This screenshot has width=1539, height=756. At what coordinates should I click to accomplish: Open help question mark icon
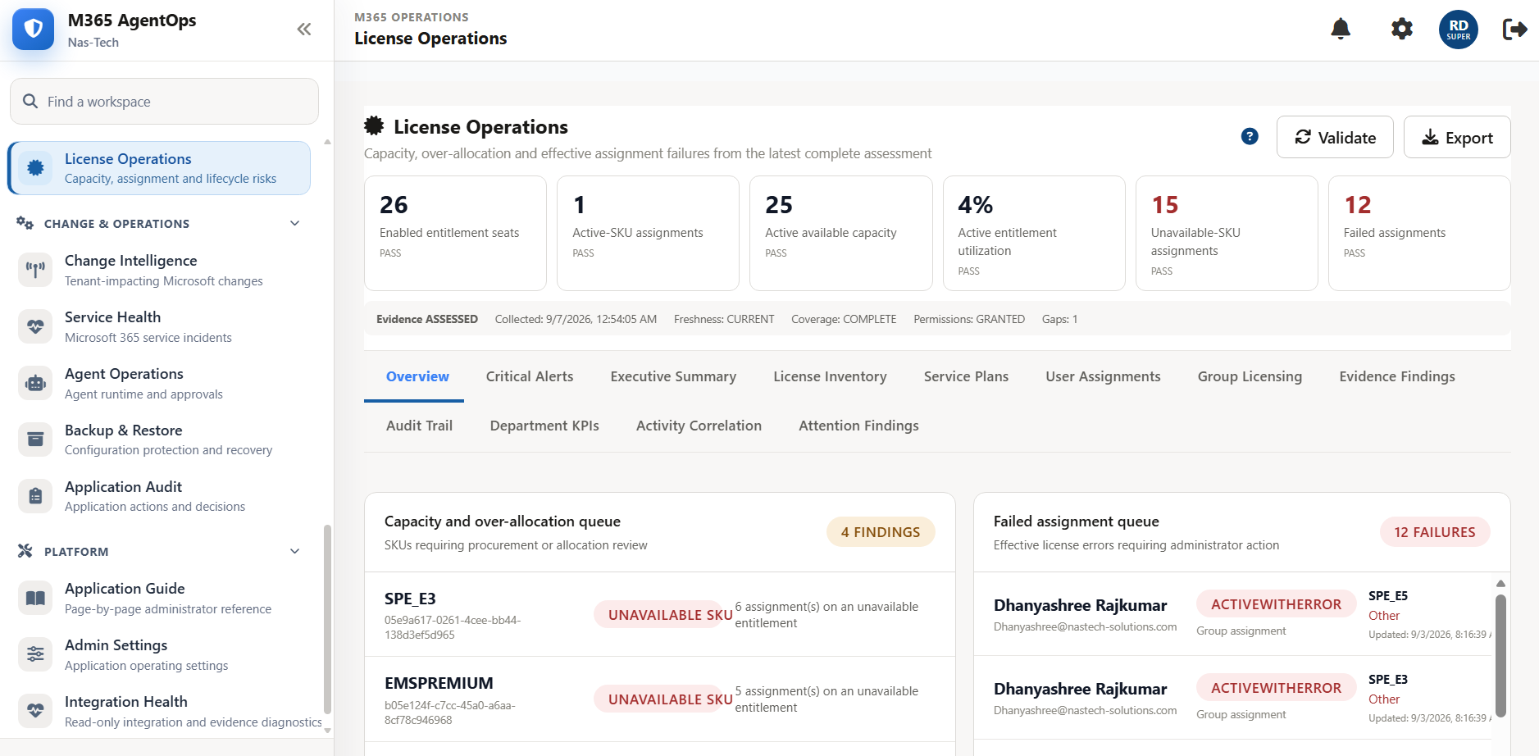click(1250, 136)
